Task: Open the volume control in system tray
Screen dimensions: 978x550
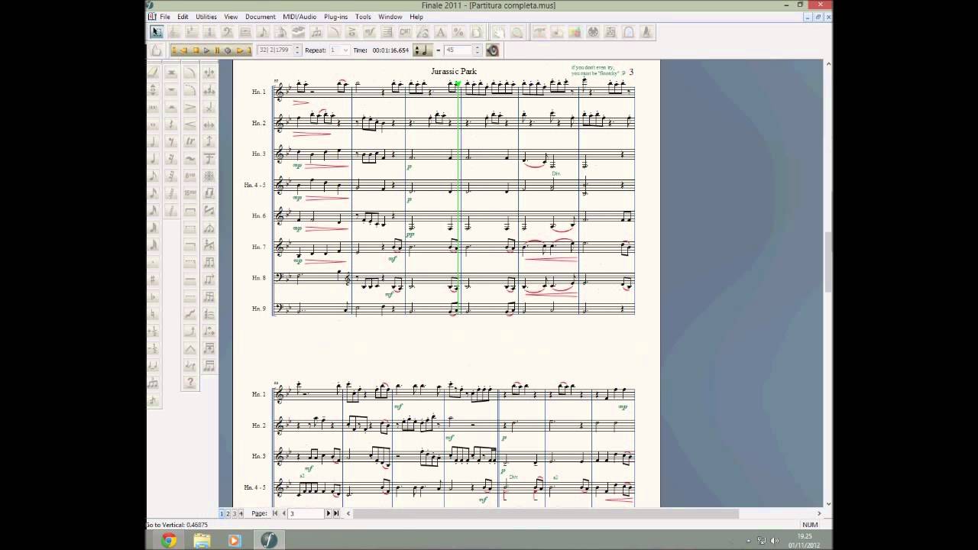Action: click(776, 541)
